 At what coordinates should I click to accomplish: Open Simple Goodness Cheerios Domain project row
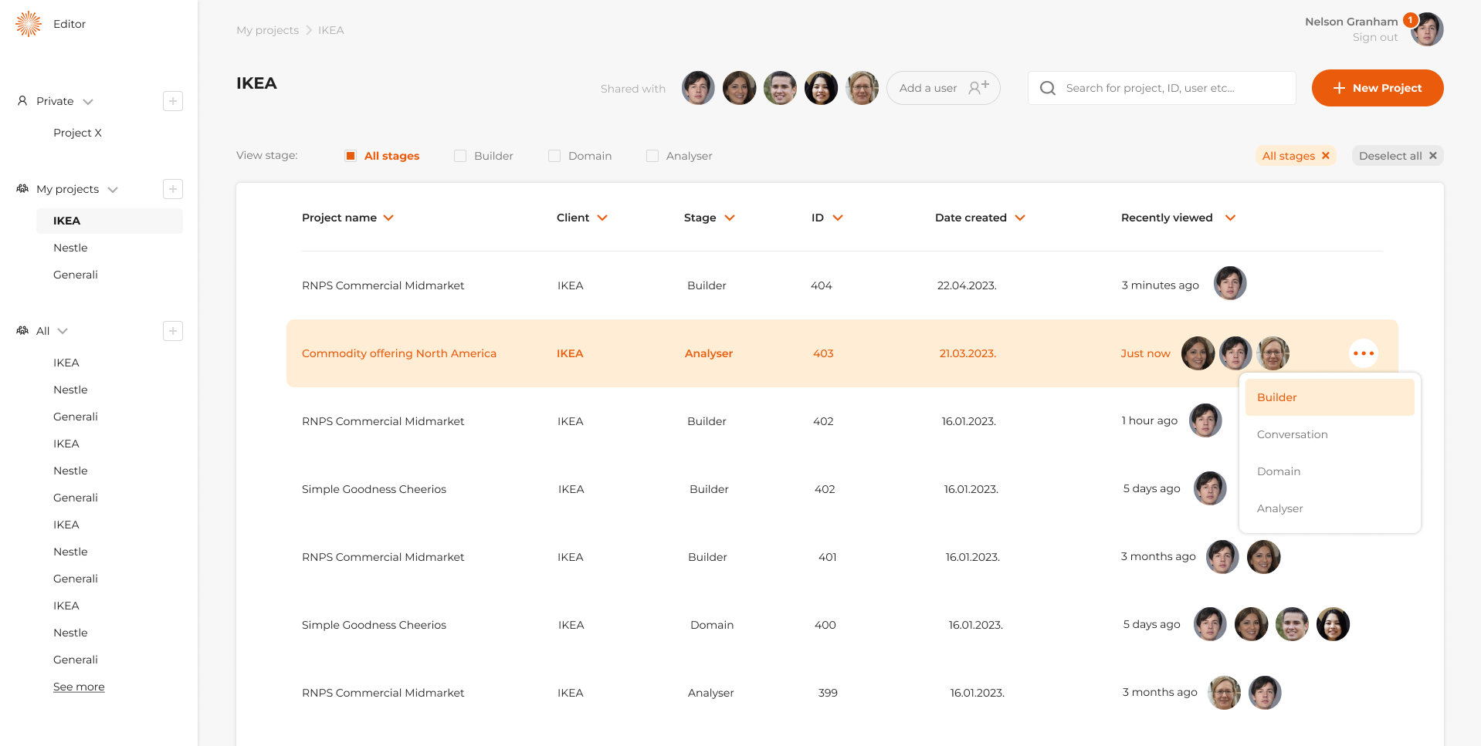tap(842, 625)
